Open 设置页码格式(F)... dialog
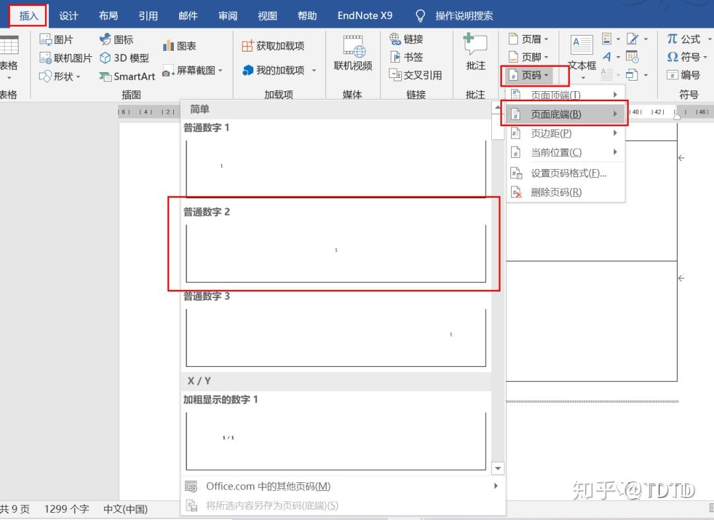 pyautogui.click(x=565, y=173)
